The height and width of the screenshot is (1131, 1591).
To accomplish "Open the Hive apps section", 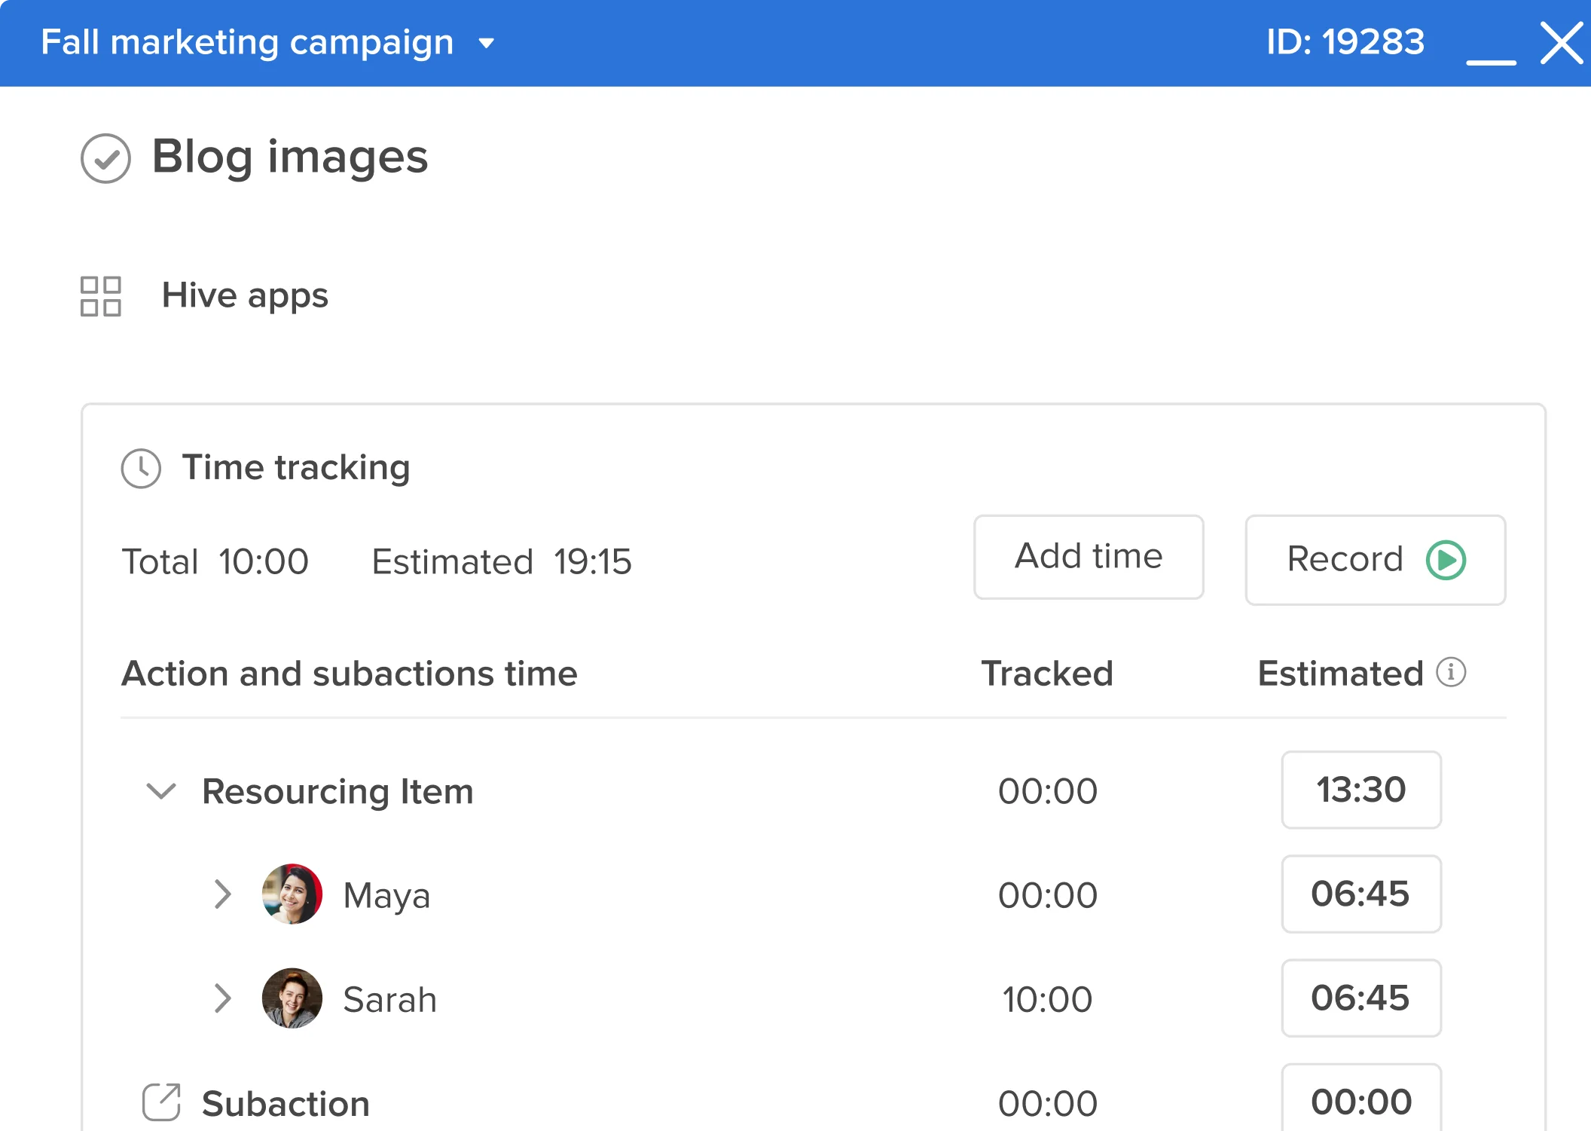I will click(245, 295).
